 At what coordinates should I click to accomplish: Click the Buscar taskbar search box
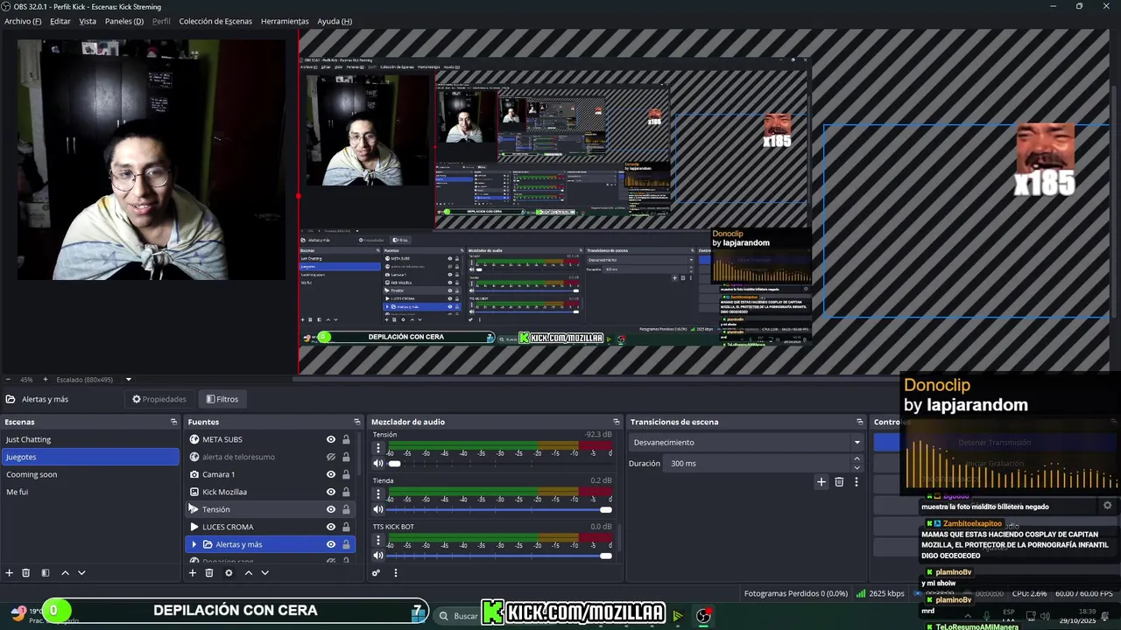457,616
